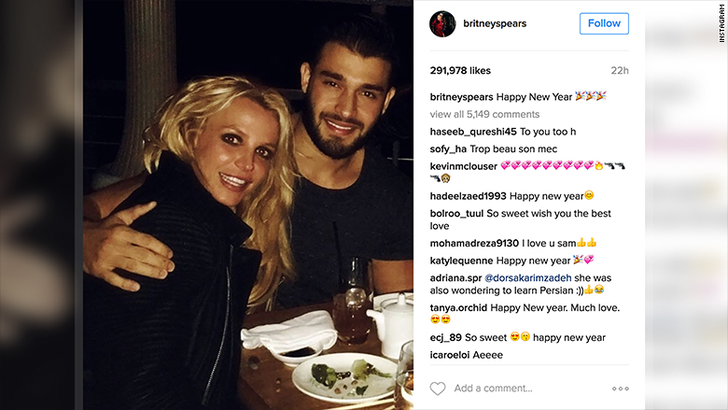The width and height of the screenshot is (728, 410).
Task: Open the 291,978 likes list
Action: tap(460, 71)
